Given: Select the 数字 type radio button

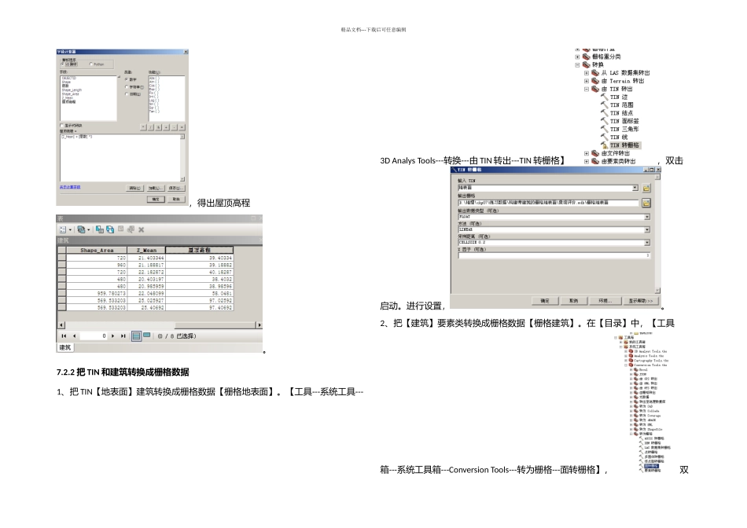Looking at the screenshot, I should pos(127,79).
